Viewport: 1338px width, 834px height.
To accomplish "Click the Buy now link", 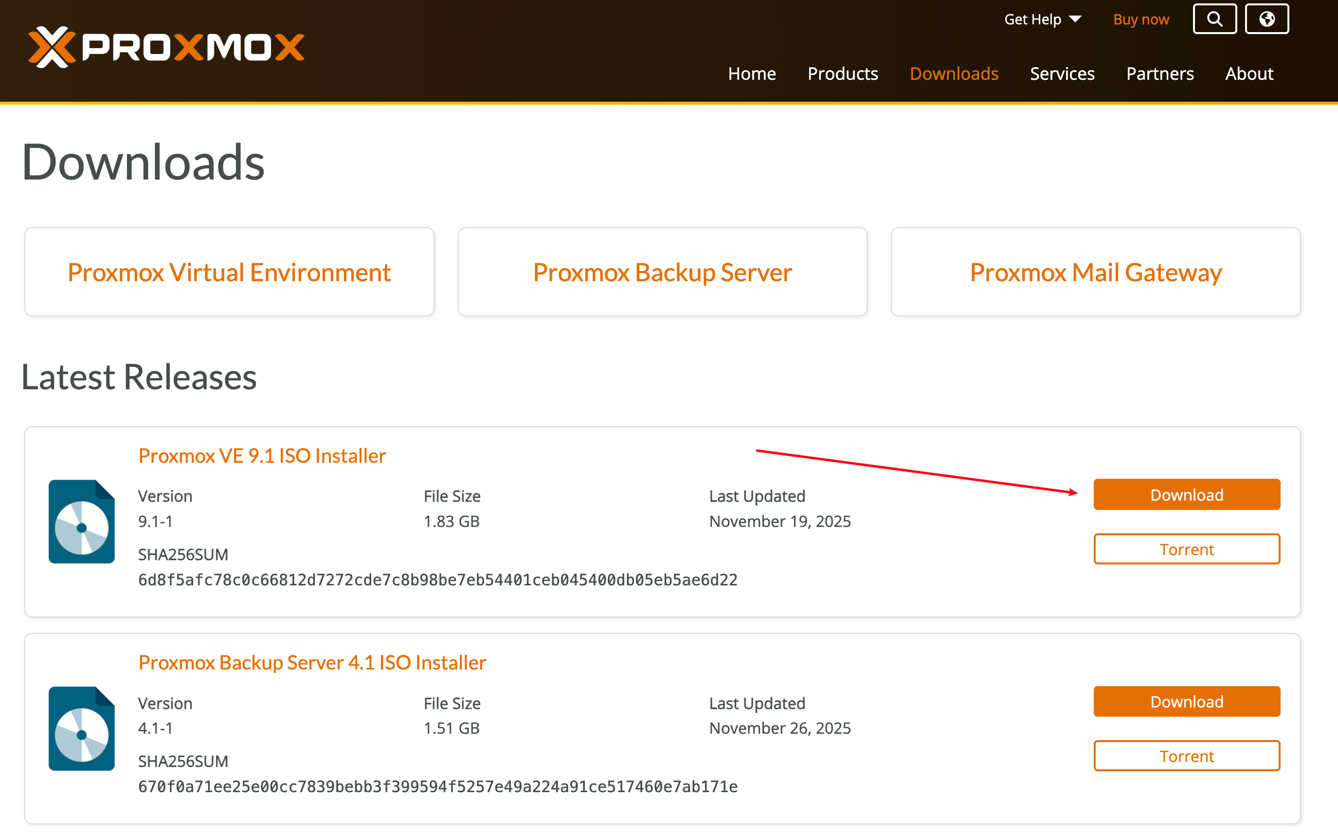I will (1140, 19).
